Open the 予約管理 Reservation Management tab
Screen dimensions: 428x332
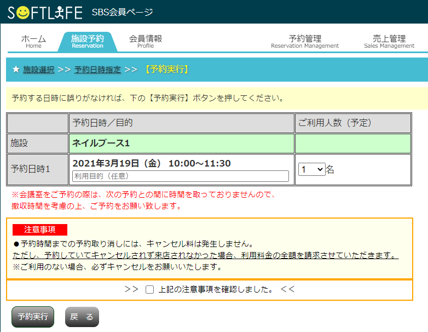click(x=305, y=41)
